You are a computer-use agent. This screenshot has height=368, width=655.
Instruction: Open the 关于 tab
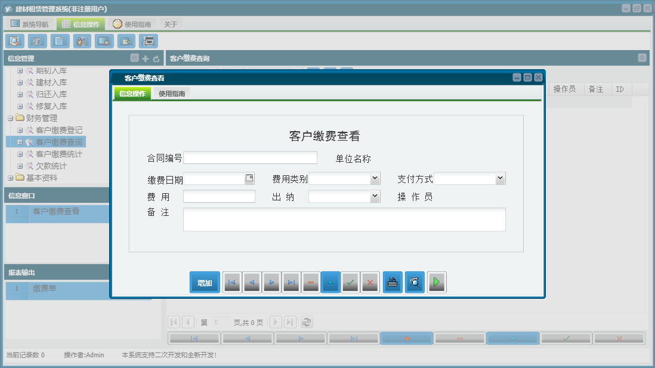(171, 24)
